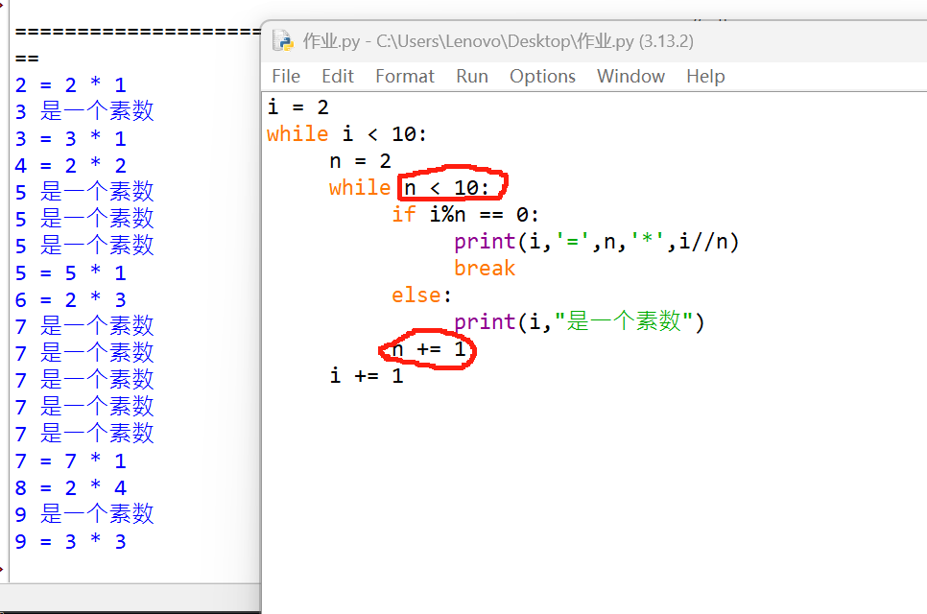Click the "break" keyword in the editor
The height and width of the screenshot is (614, 927).
click(485, 268)
